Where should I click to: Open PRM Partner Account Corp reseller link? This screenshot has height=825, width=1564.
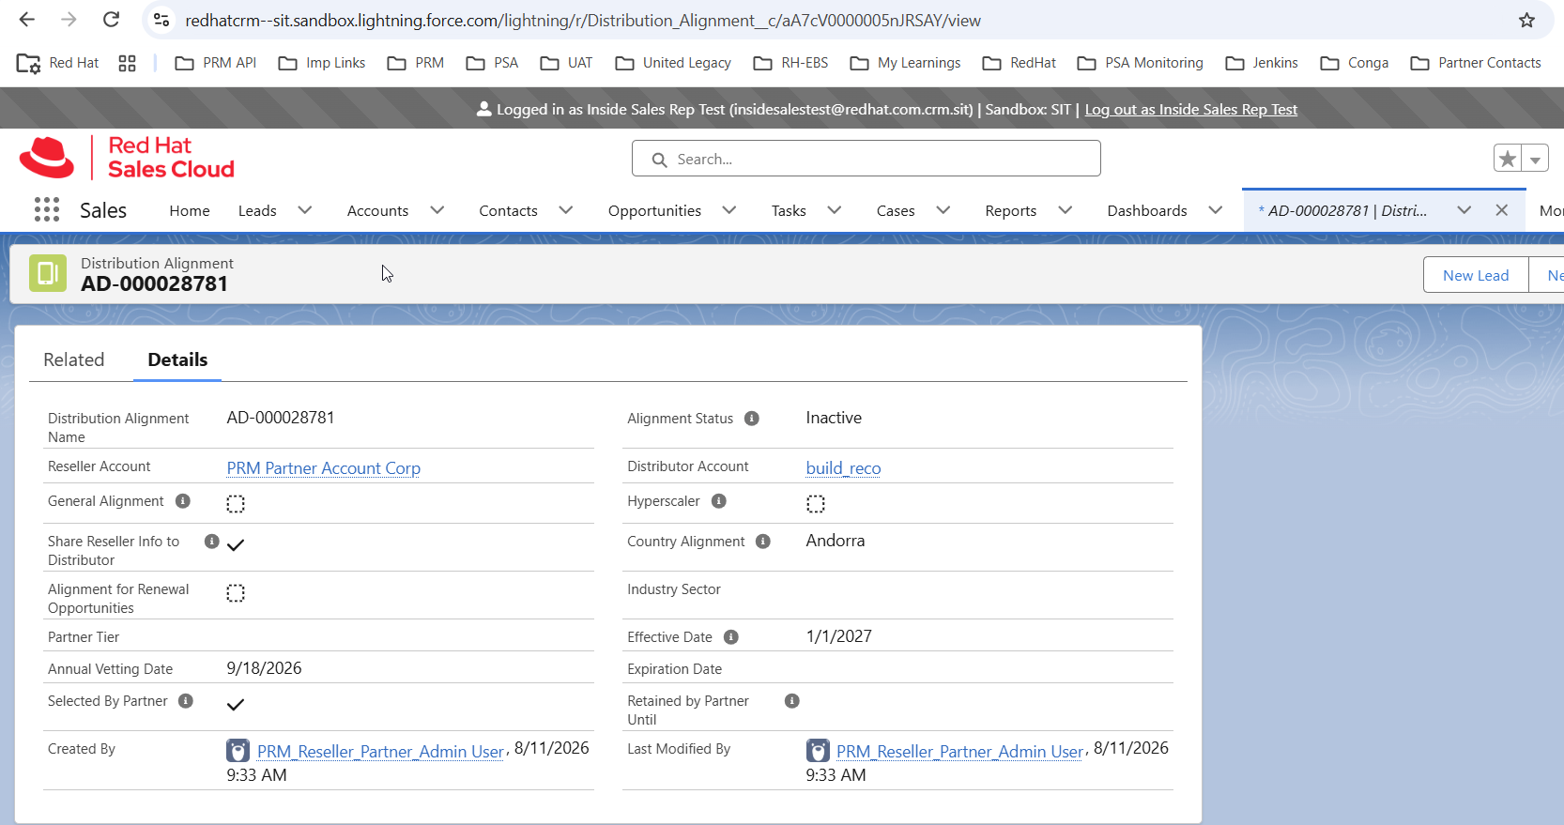point(324,468)
